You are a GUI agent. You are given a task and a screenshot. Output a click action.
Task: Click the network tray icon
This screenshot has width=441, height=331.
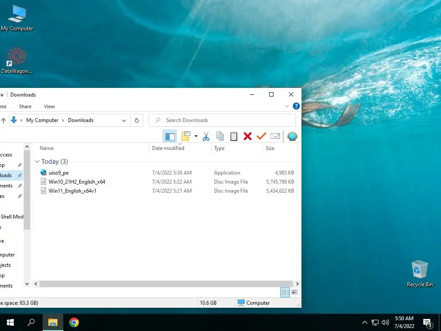[x=375, y=322]
